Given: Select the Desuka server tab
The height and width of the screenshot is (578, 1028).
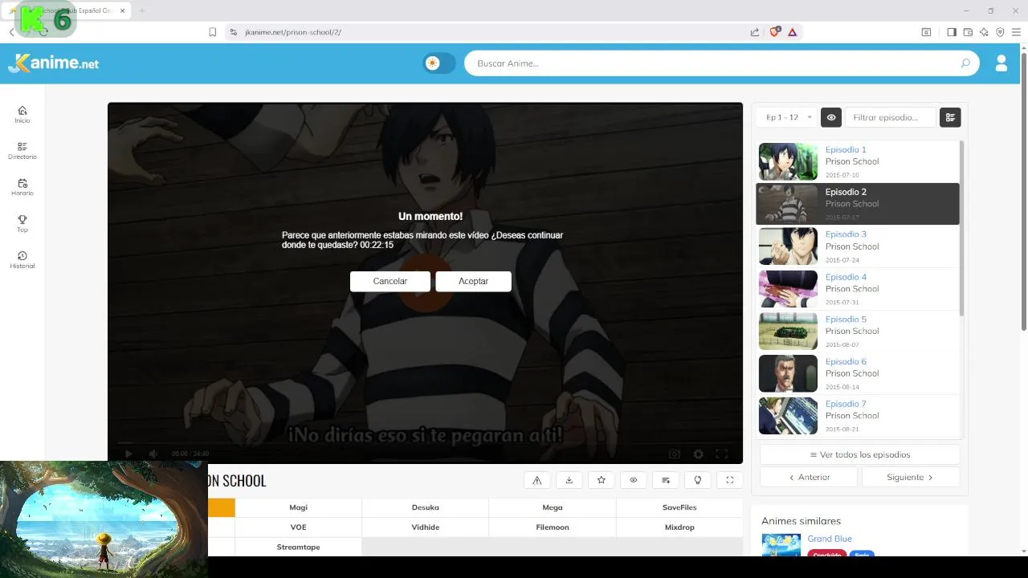Looking at the screenshot, I should click(425, 507).
